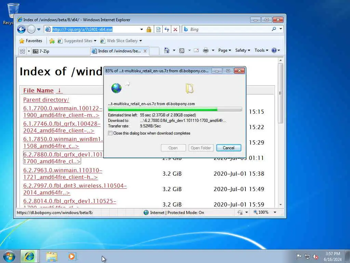Show Quick Tabs thumbnail grid
Viewport: 350px width, 263px height.
pos(22,51)
